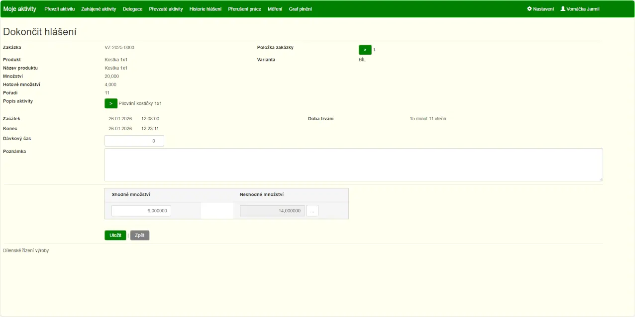The height and width of the screenshot is (317, 635).
Task: Open the Delegace menu item
Action: [x=132, y=9]
